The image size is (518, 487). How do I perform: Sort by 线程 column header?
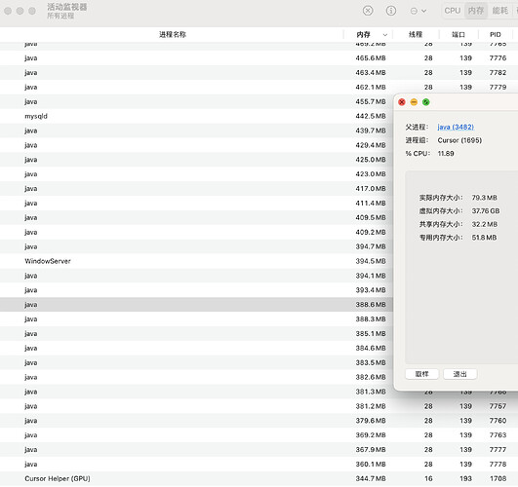pos(416,34)
